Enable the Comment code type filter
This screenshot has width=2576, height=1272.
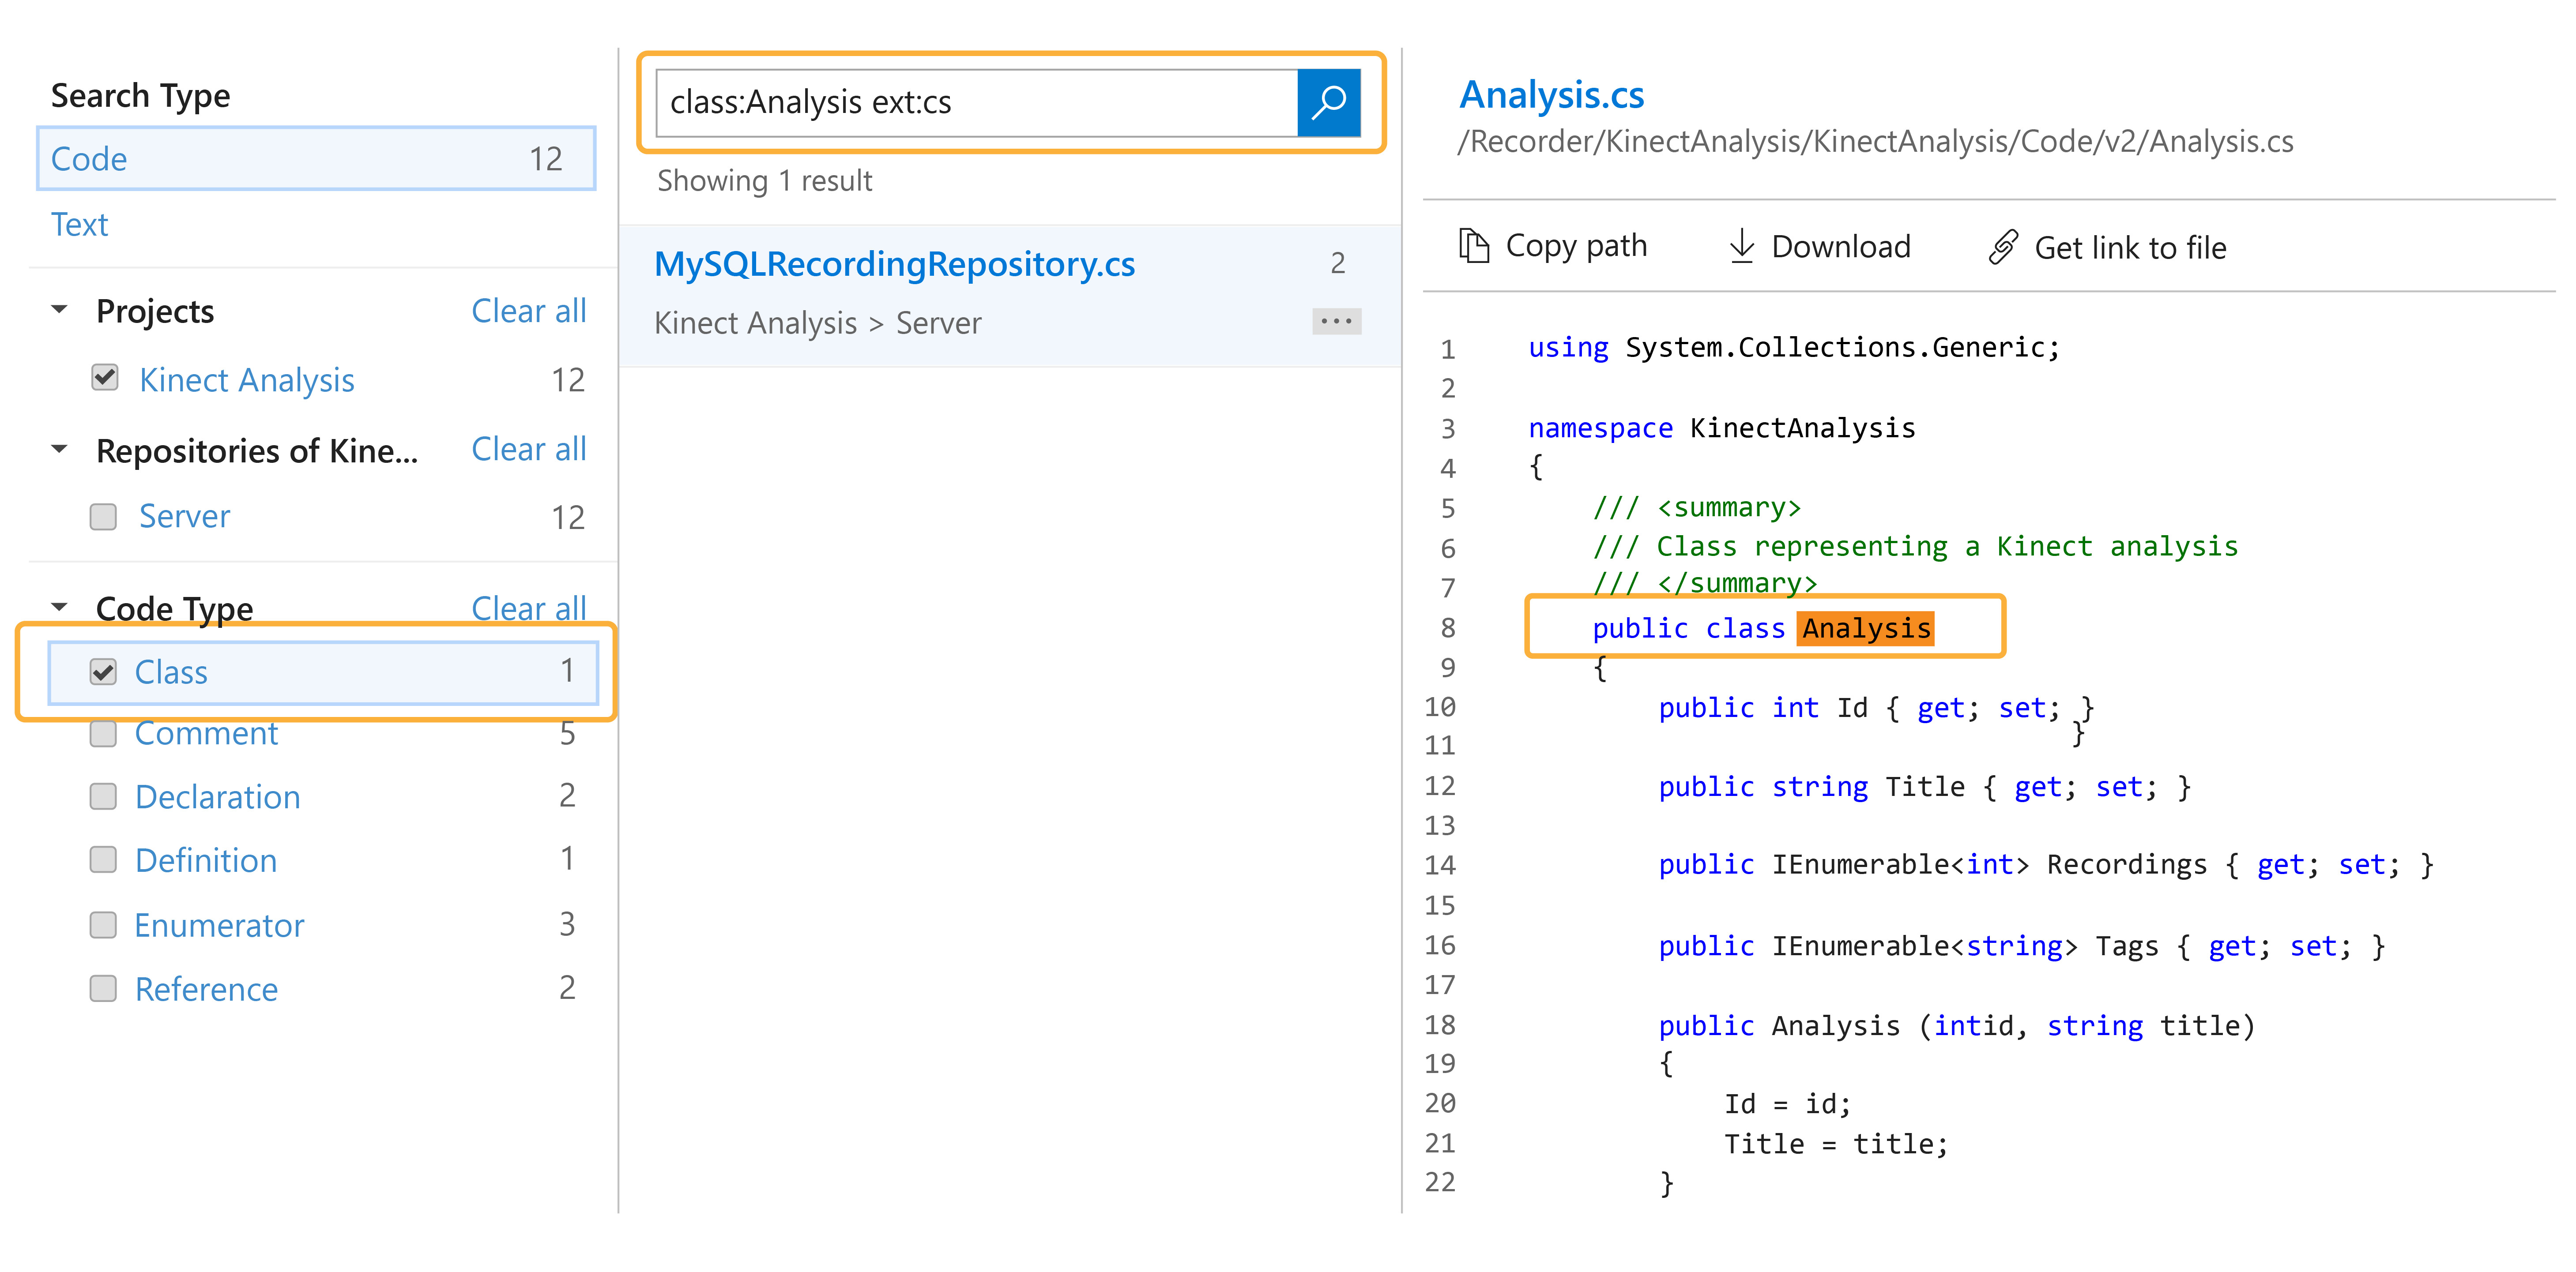103,735
